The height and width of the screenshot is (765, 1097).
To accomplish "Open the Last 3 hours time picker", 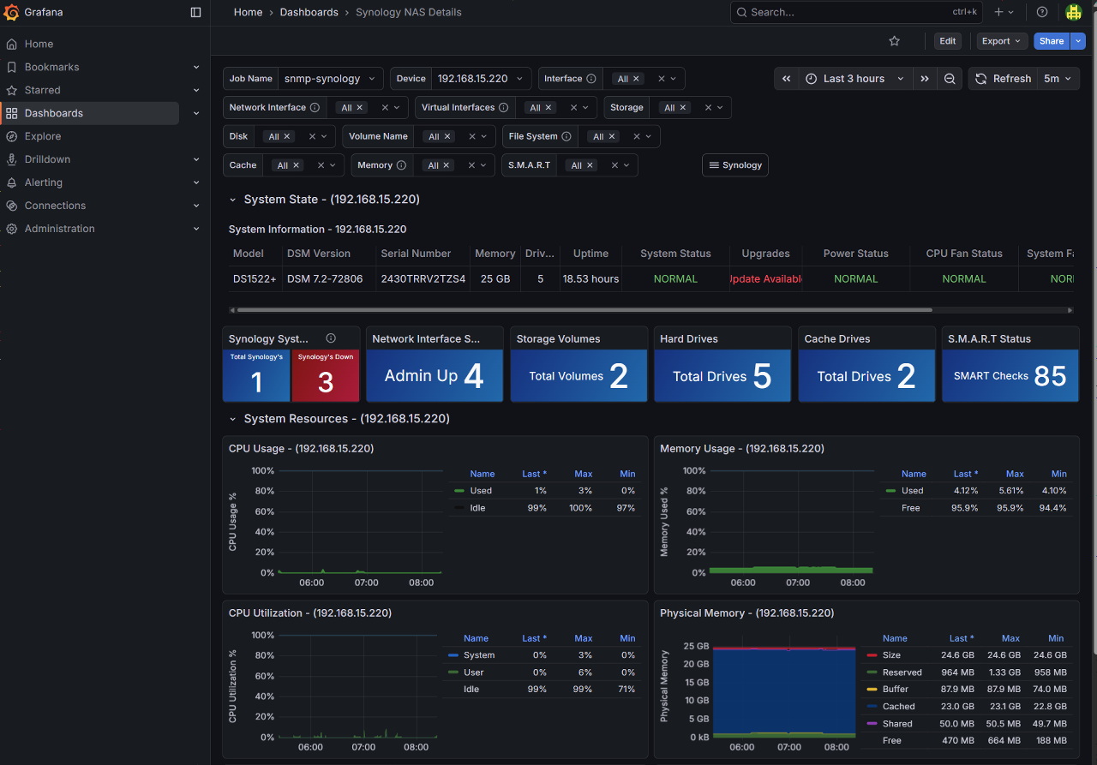I will [x=854, y=79].
